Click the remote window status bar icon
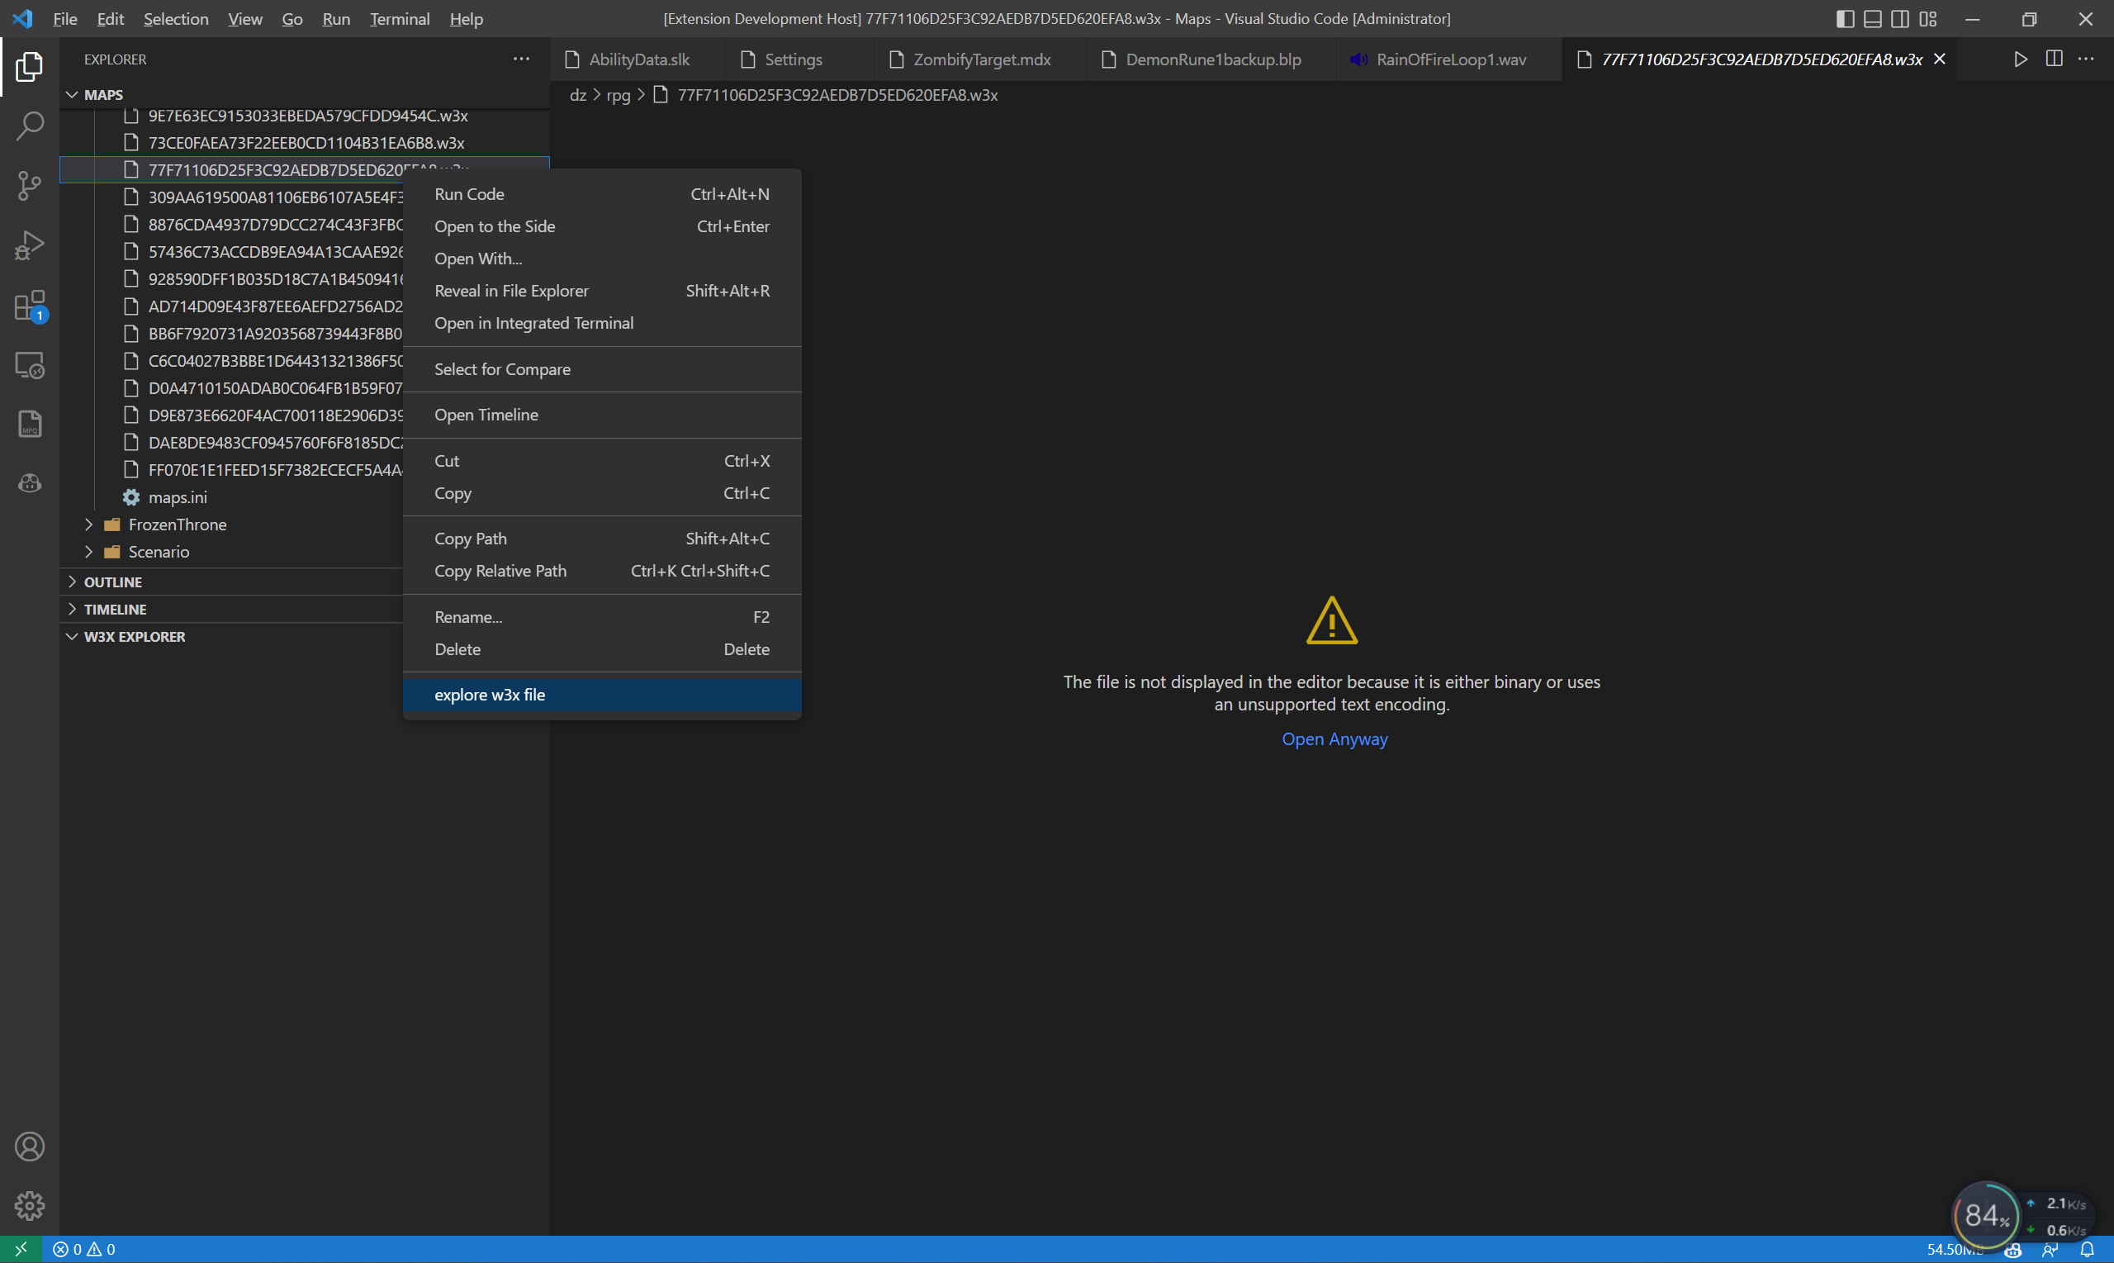 21,1250
